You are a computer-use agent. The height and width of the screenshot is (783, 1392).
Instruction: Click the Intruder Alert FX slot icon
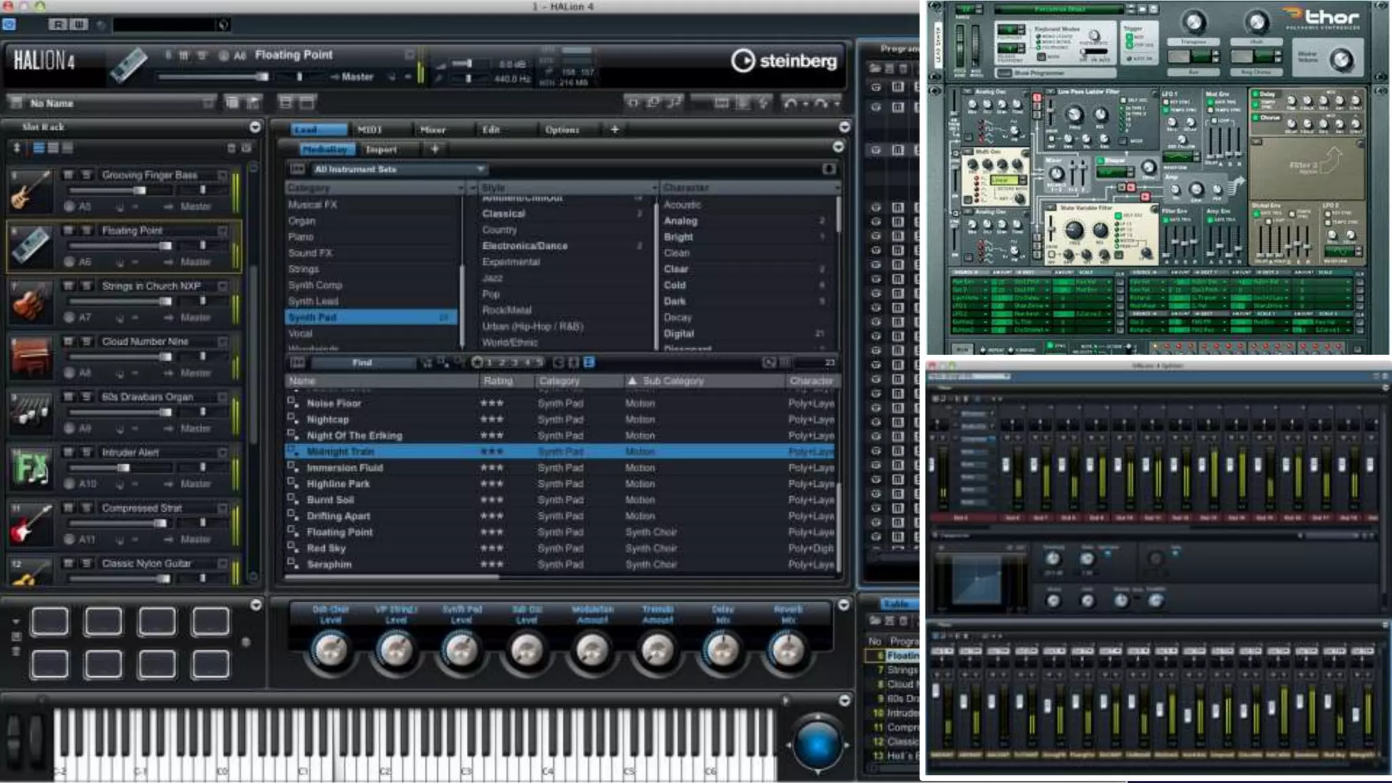click(x=31, y=468)
